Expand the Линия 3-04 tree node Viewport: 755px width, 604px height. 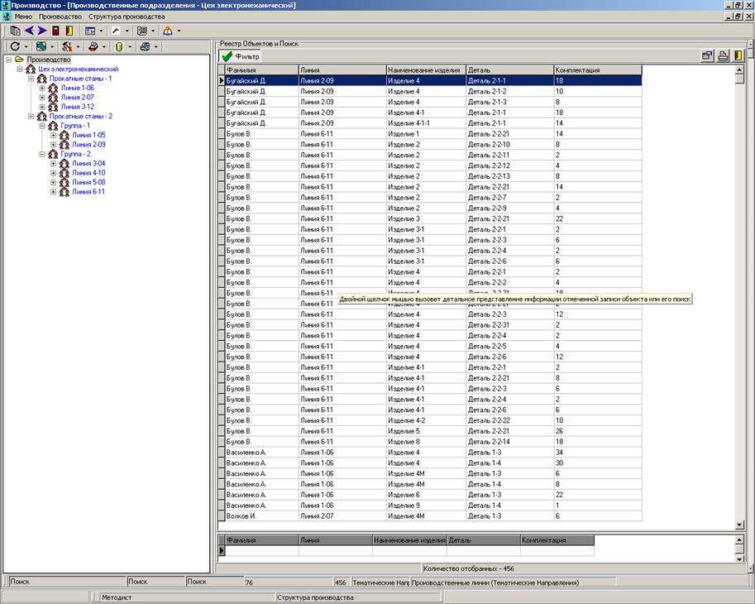point(54,164)
